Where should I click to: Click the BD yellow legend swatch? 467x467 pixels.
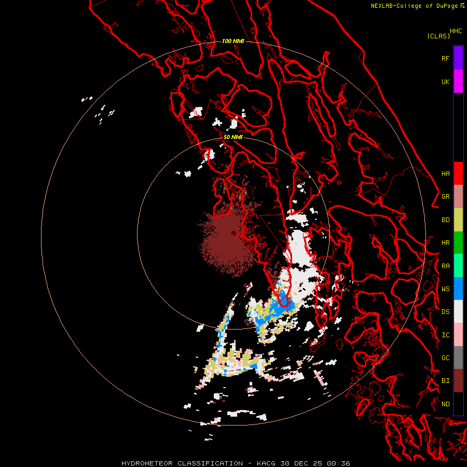coord(458,220)
